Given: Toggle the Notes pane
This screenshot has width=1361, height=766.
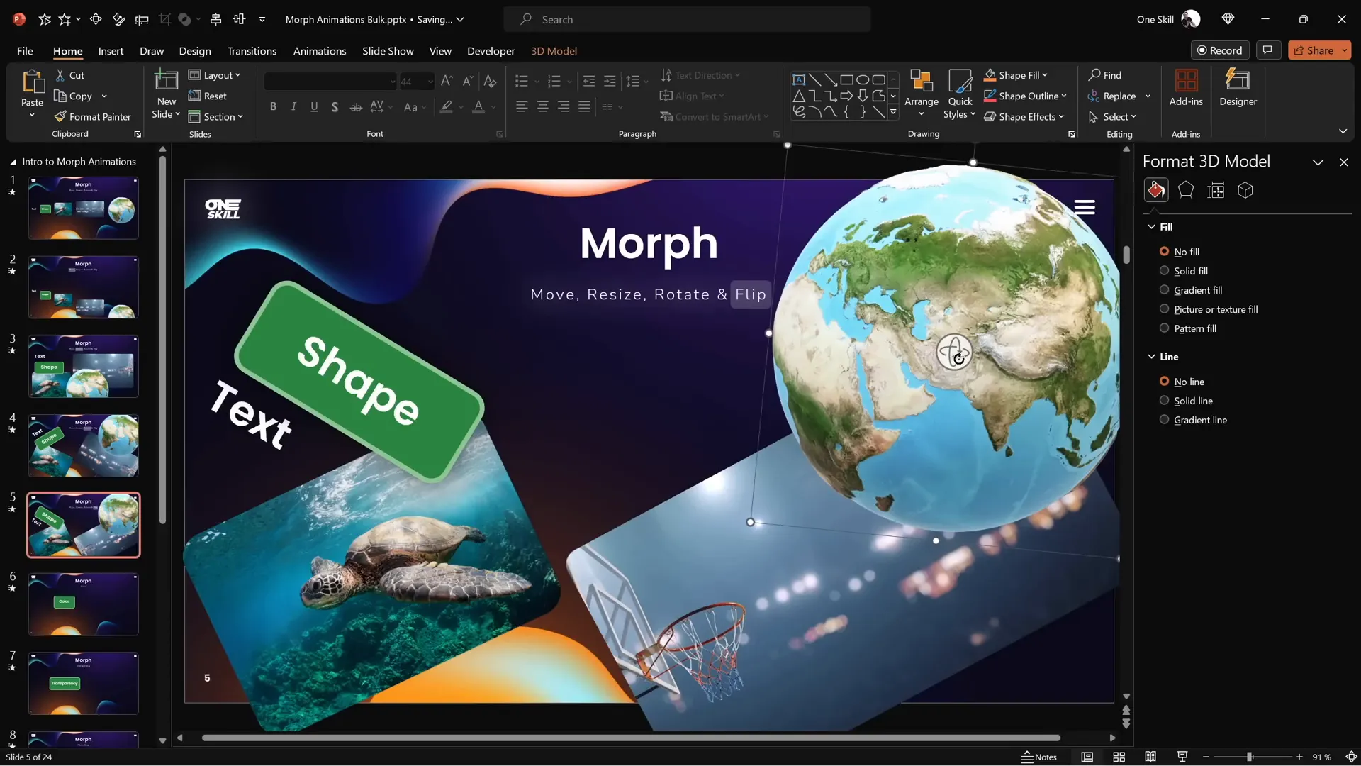Looking at the screenshot, I should pyautogui.click(x=1038, y=757).
